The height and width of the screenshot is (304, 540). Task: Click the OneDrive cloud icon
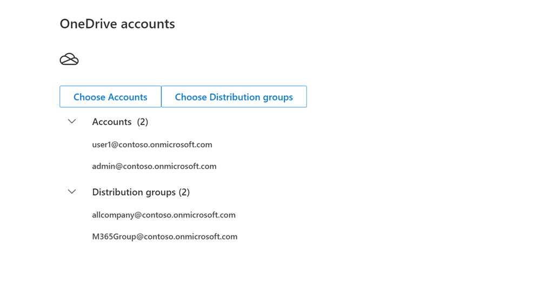click(69, 60)
